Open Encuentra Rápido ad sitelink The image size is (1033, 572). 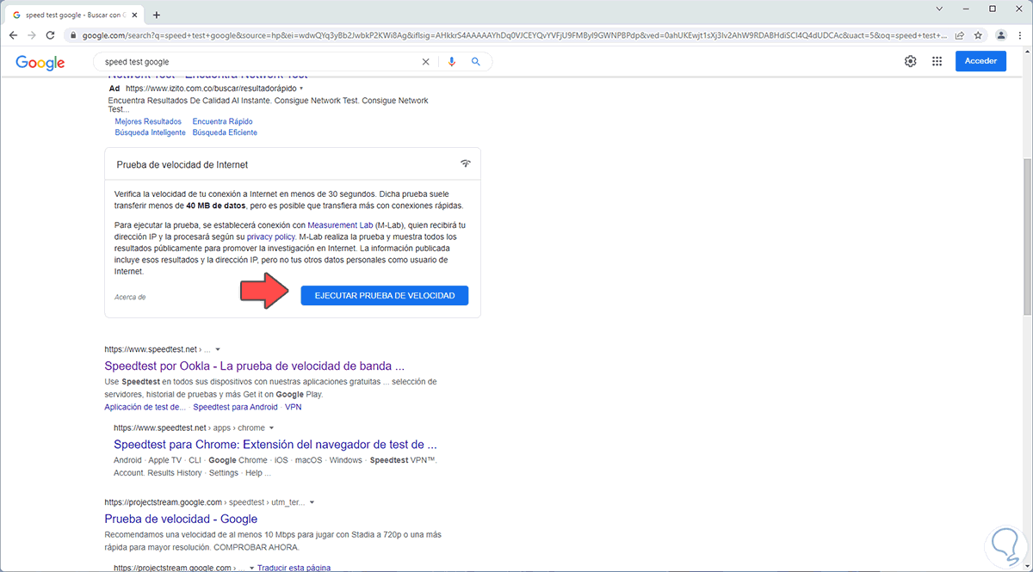pos(222,122)
